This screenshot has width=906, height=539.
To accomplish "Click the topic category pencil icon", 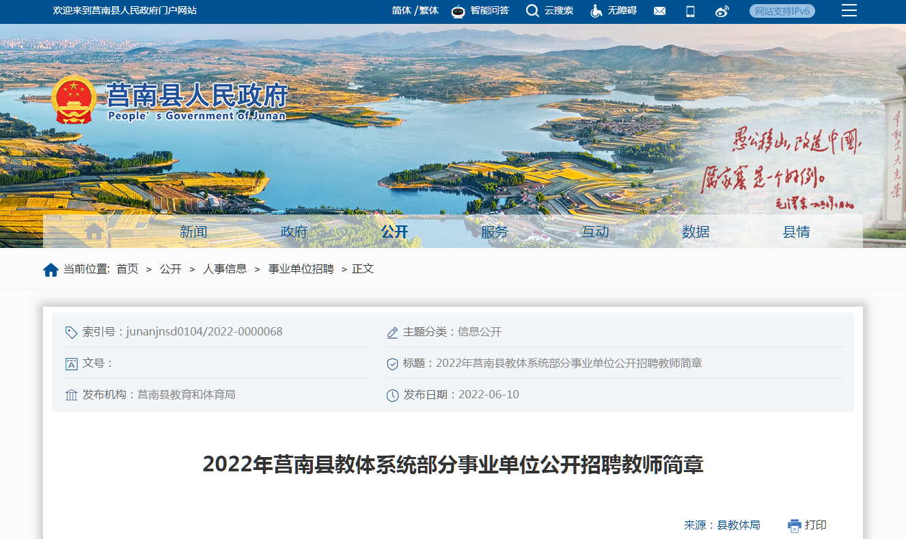I will pyautogui.click(x=392, y=333).
